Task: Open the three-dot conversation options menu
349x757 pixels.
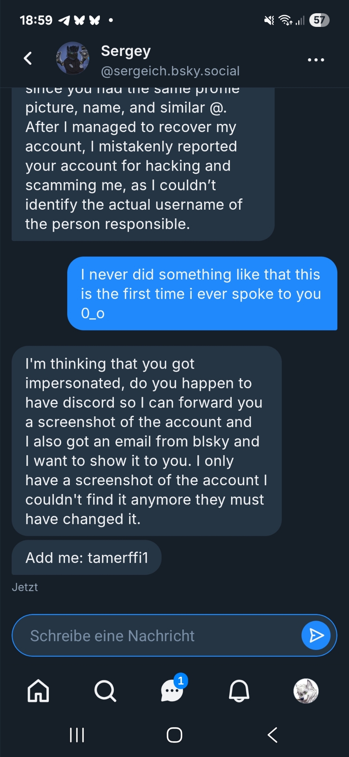Action: tap(316, 60)
